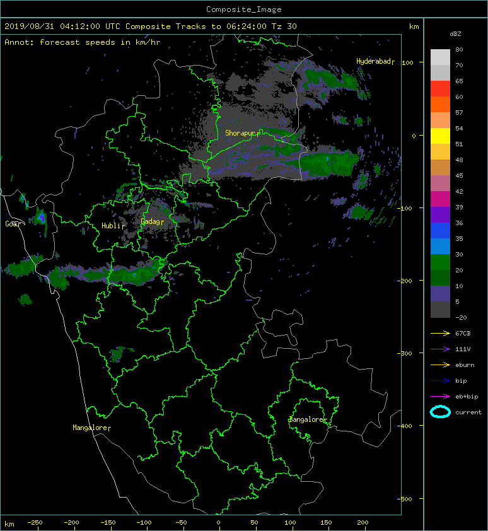
Task: Click the 0 tick on the horizontal km axis
Action: (218, 523)
